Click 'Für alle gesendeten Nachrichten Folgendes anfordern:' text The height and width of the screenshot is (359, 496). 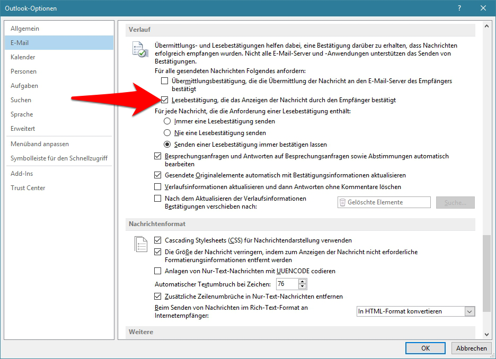pos(231,71)
